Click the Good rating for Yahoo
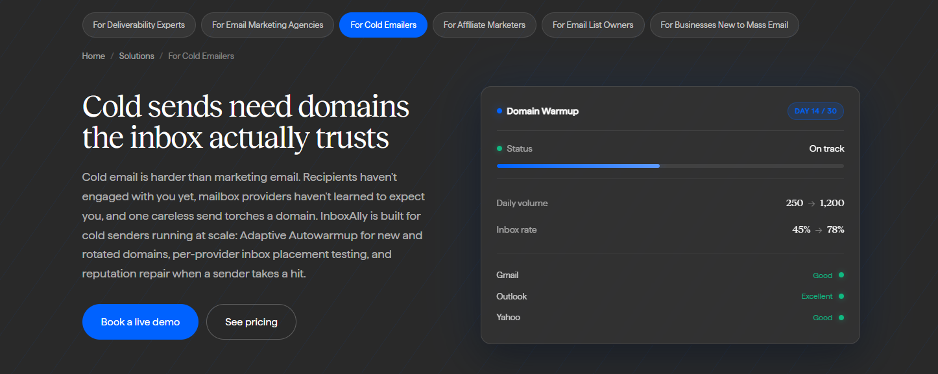The image size is (938, 374). pos(823,318)
